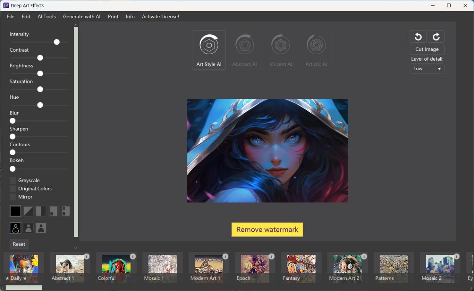This screenshot has width=474, height=291.
Task: Click the Deep Art Effects title bar logo
Action: [6, 6]
